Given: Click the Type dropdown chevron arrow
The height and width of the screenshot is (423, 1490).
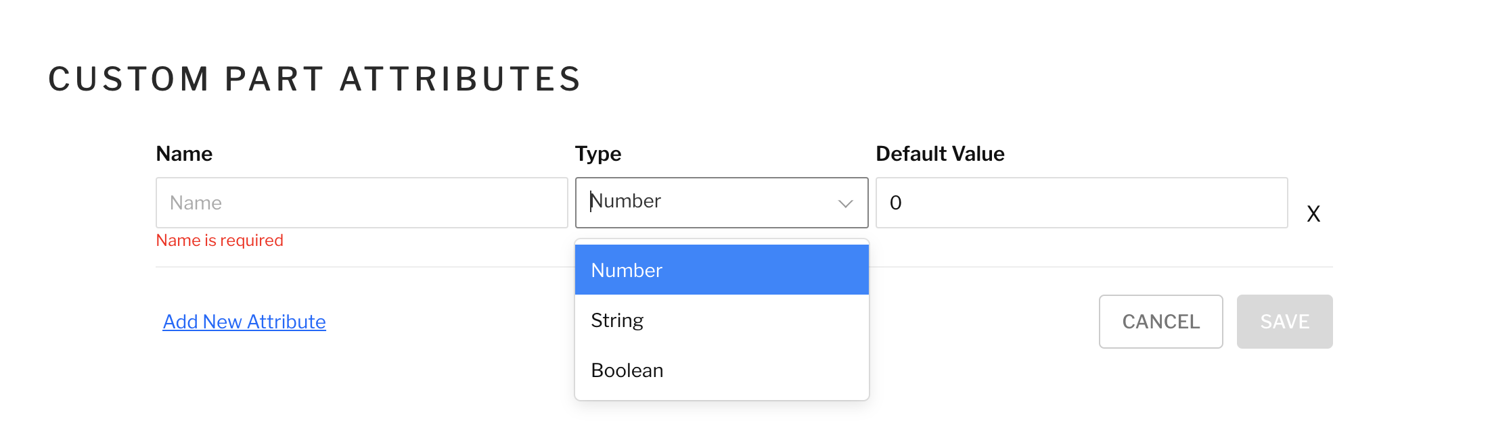Looking at the screenshot, I should tap(845, 203).
